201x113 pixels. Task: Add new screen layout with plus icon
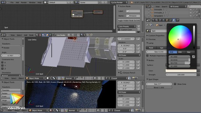coord(69,2)
